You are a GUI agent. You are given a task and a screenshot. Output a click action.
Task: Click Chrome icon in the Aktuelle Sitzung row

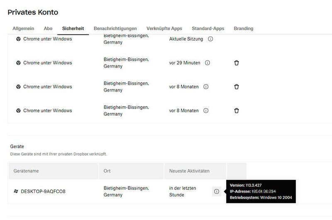(x=18, y=39)
